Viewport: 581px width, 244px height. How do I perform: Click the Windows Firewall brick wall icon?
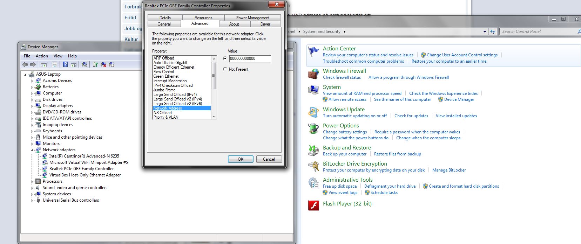tap(313, 74)
